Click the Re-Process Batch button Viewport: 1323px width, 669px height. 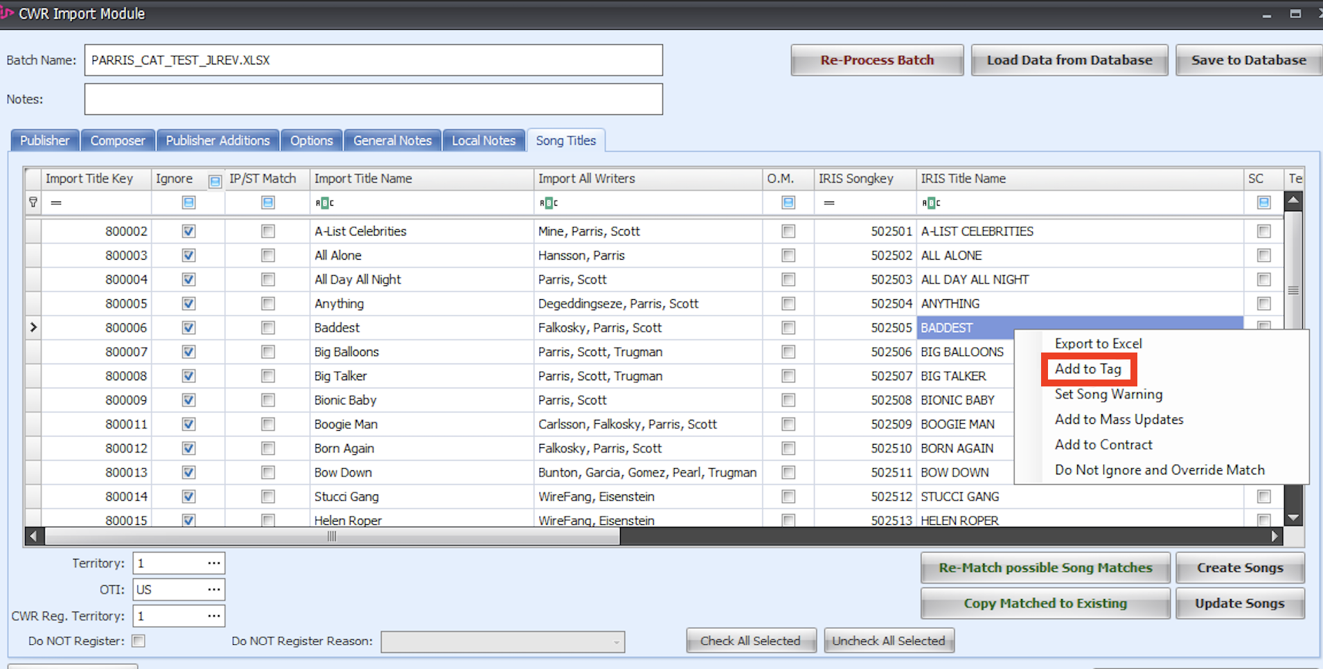click(876, 60)
